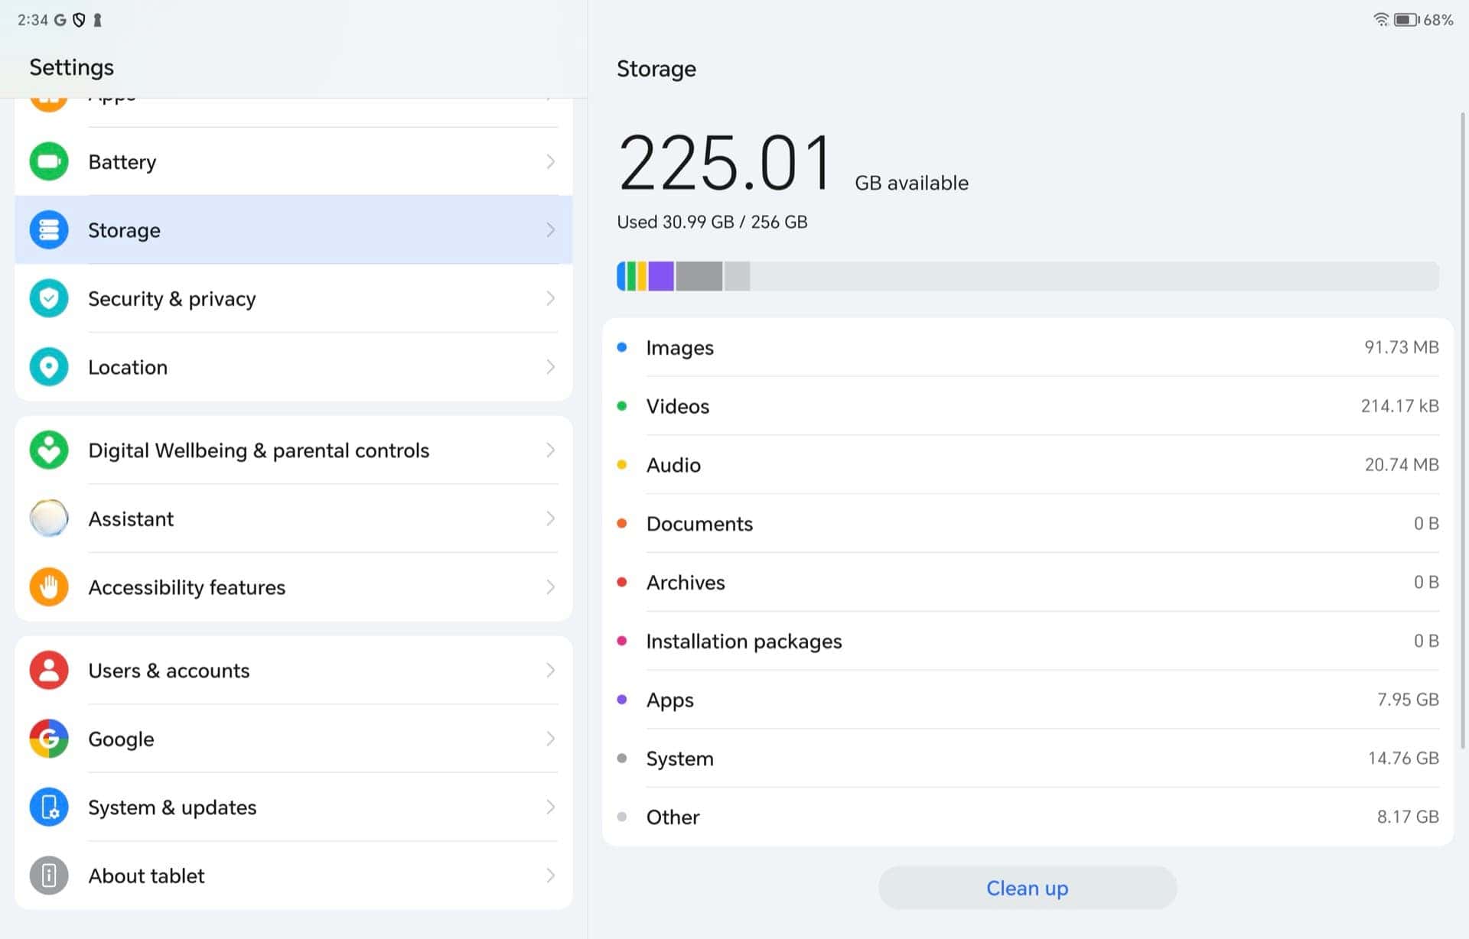The width and height of the screenshot is (1469, 939).
Task: Tap the Settings header title
Action: coord(71,67)
